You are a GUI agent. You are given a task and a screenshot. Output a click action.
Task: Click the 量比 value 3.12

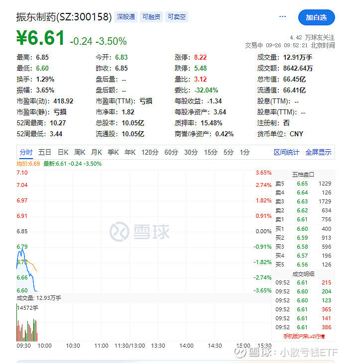[x=200, y=79]
